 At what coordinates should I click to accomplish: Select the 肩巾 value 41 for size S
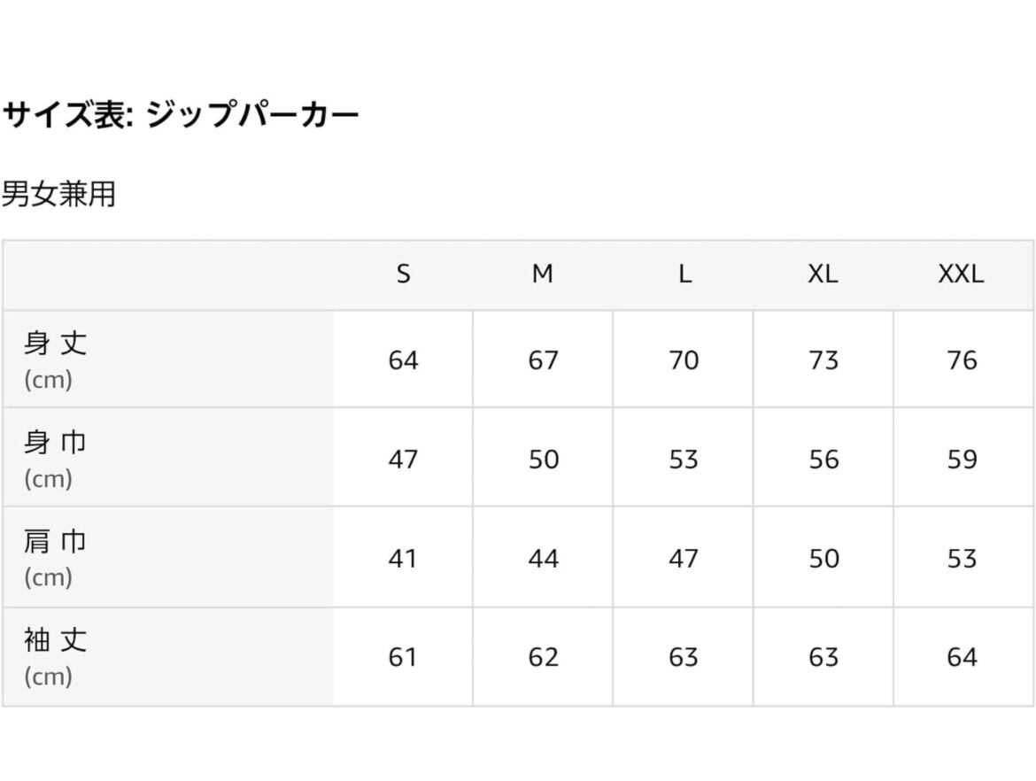[x=403, y=559]
